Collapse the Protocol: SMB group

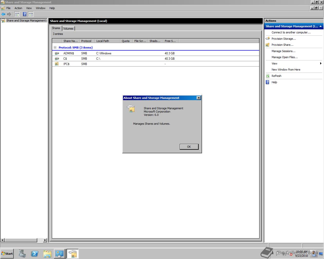click(x=55, y=48)
